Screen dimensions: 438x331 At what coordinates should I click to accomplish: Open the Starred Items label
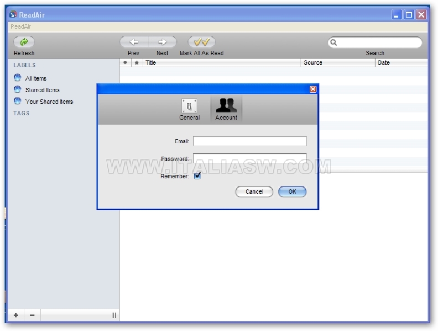tap(43, 90)
